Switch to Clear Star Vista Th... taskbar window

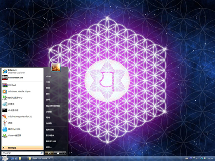coord(40,159)
